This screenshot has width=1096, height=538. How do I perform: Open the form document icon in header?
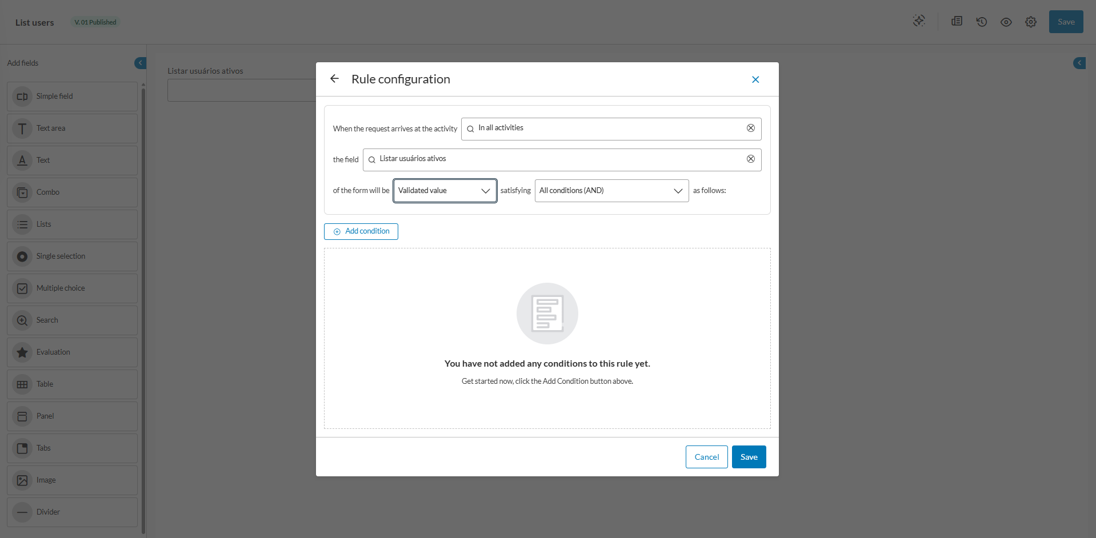[957, 22]
